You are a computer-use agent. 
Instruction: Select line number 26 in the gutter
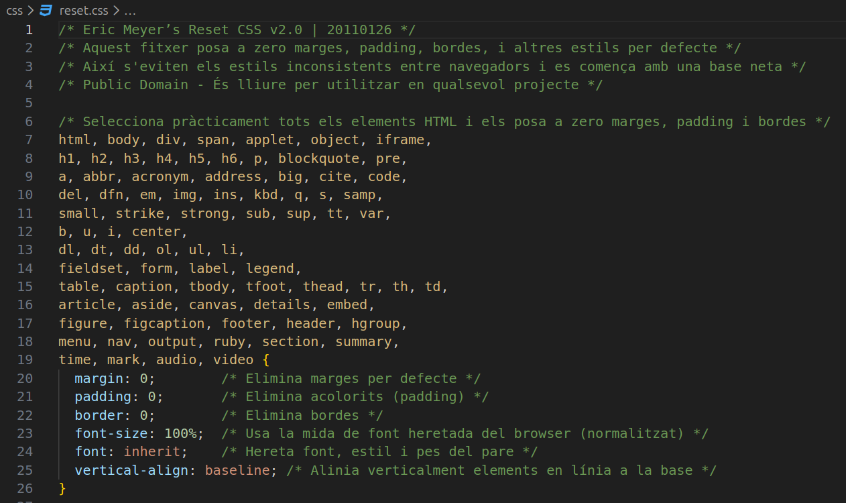click(25, 488)
